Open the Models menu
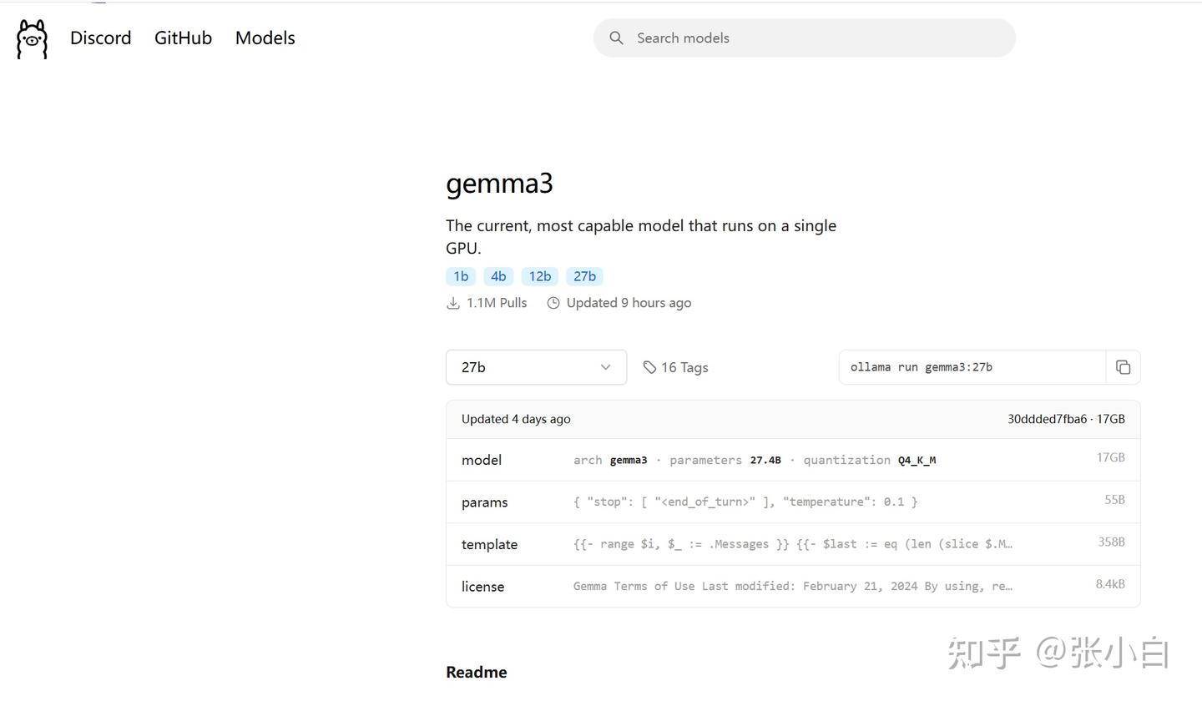The image size is (1202, 701). point(265,38)
